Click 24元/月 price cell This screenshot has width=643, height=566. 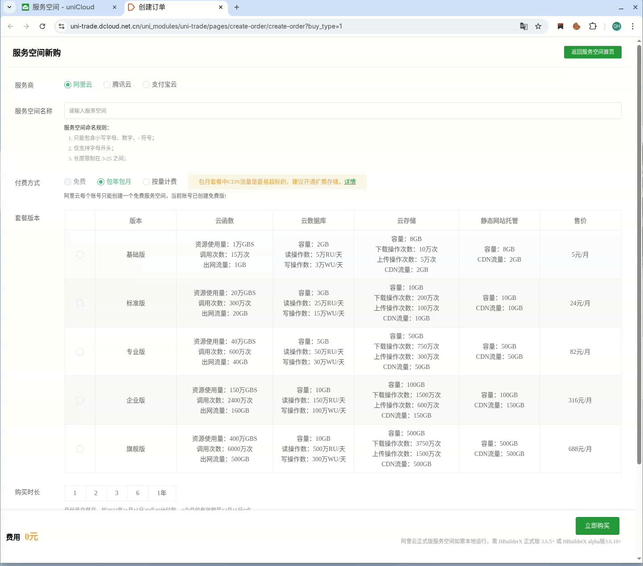[580, 303]
